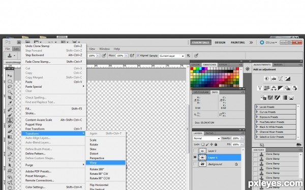Select the Move tool
This screenshot has width=305, height=190.
click(x=10, y=75)
